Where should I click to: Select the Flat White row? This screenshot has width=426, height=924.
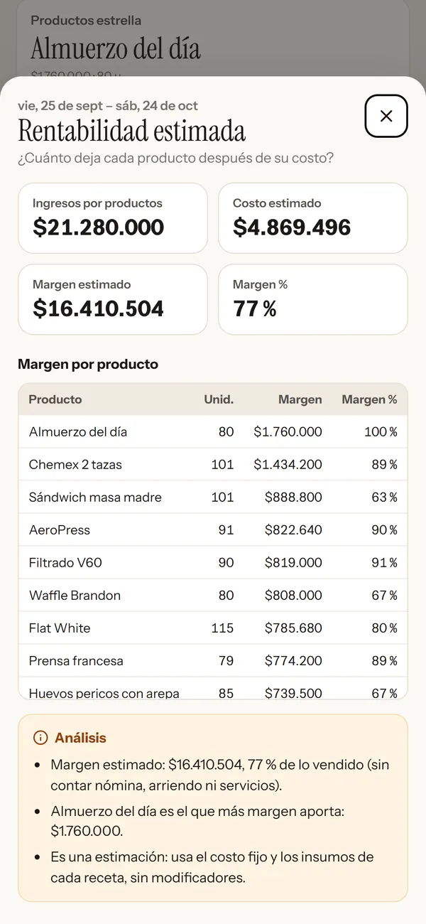coord(213,628)
